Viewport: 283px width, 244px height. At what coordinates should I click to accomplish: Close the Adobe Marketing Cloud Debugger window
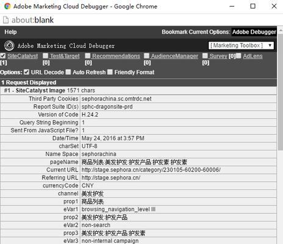point(274,6)
